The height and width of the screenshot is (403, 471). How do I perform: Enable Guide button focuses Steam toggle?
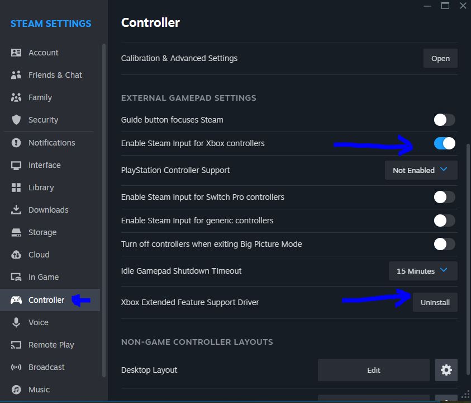click(444, 120)
